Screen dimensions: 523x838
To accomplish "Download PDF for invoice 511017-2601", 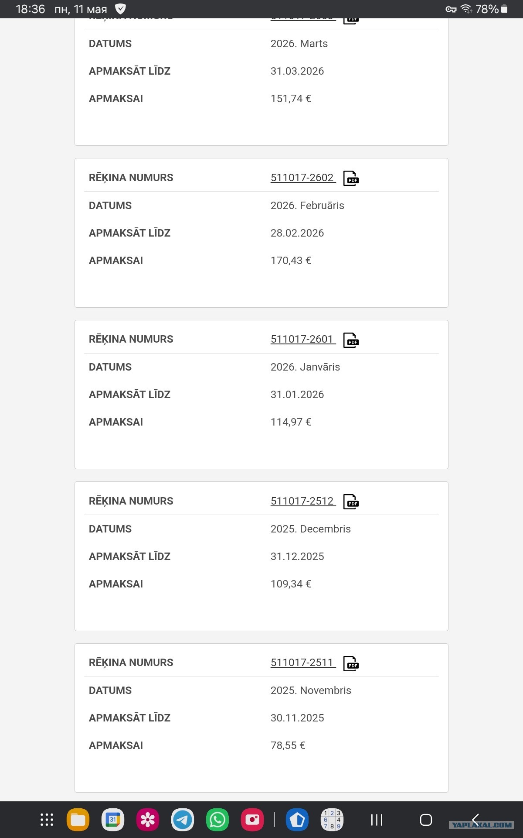I will click(x=351, y=340).
